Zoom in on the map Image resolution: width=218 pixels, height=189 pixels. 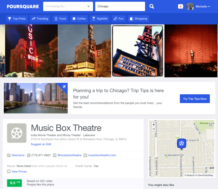point(154,124)
